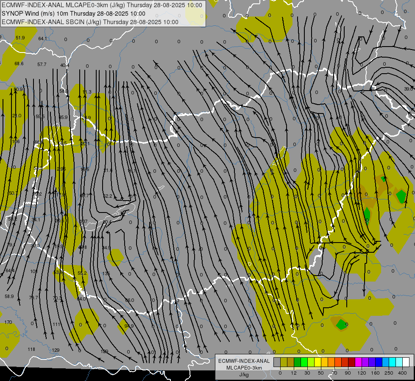415x381 pixels.
Task: Select the sky blue legend swatch
Action: point(386,362)
